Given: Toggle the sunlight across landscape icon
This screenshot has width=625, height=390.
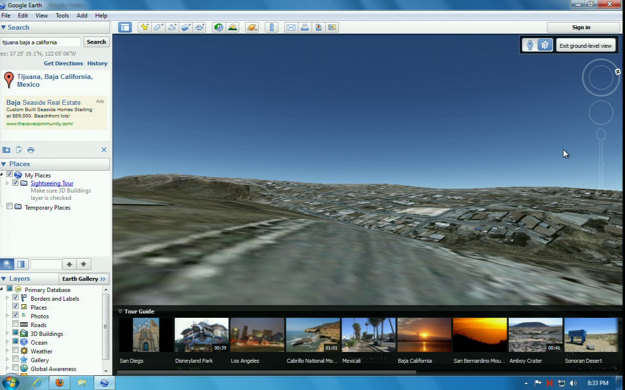Looking at the screenshot, I should click(x=232, y=27).
